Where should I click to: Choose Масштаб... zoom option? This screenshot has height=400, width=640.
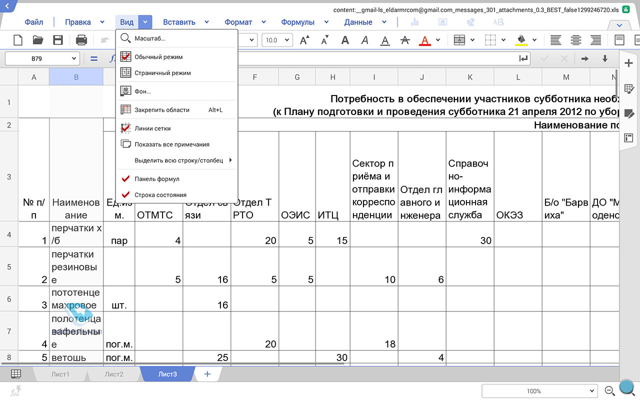(176, 38)
